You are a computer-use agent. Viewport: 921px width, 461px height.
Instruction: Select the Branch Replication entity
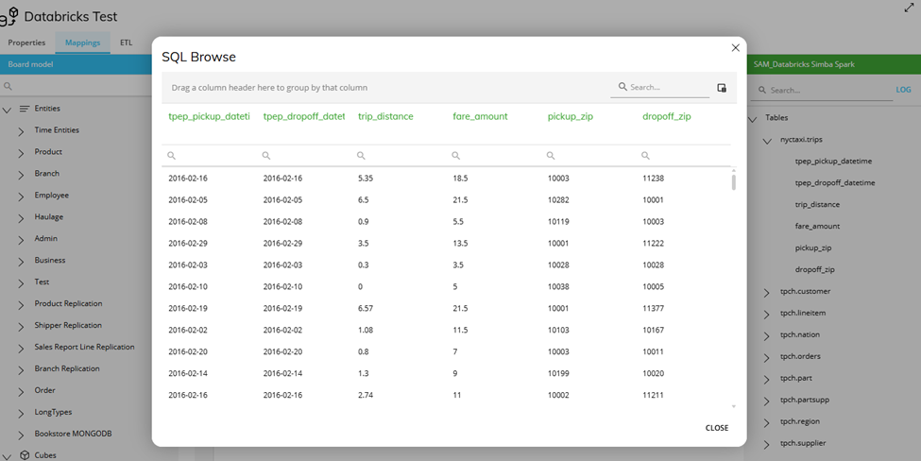tap(67, 368)
